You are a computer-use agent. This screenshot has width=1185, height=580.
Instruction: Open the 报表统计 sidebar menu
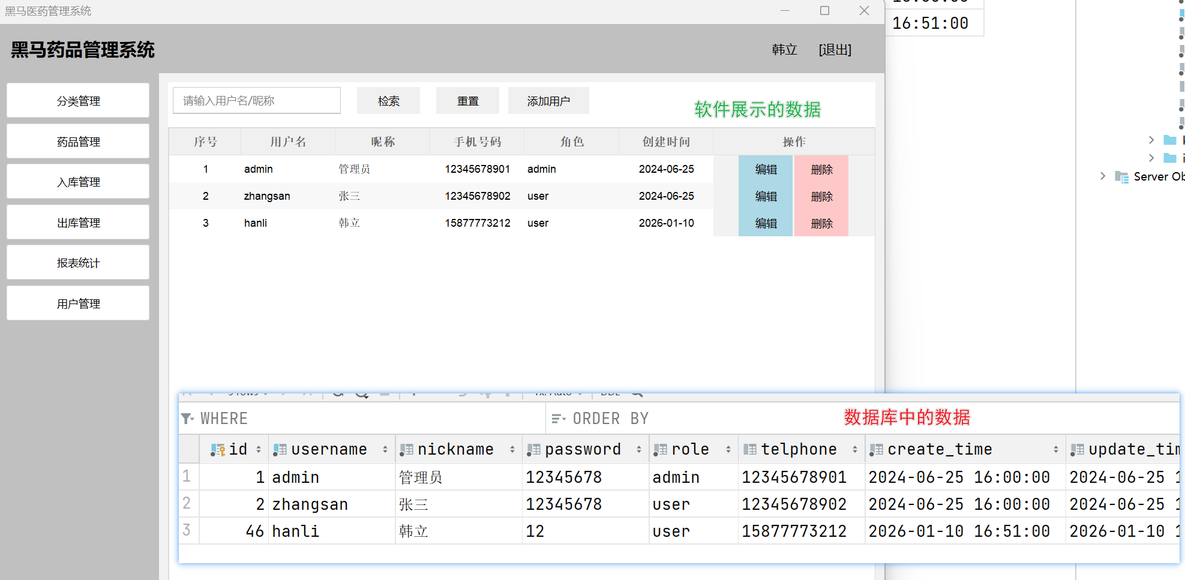click(x=78, y=263)
